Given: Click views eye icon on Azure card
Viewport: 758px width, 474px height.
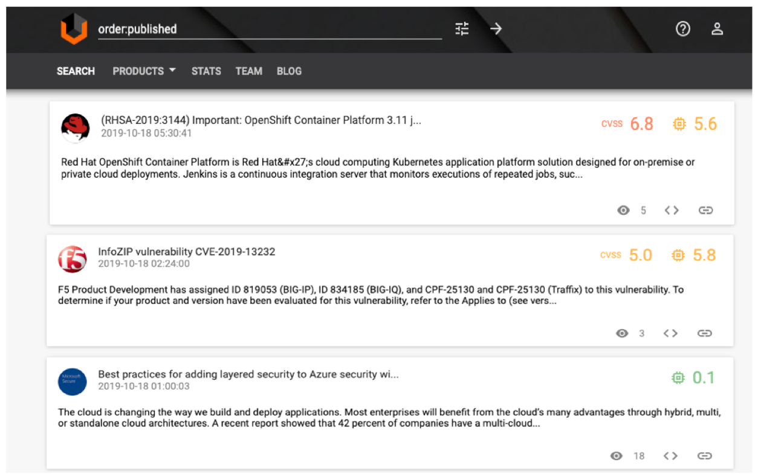Looking at the screenshot, I should tap(617, 456).
